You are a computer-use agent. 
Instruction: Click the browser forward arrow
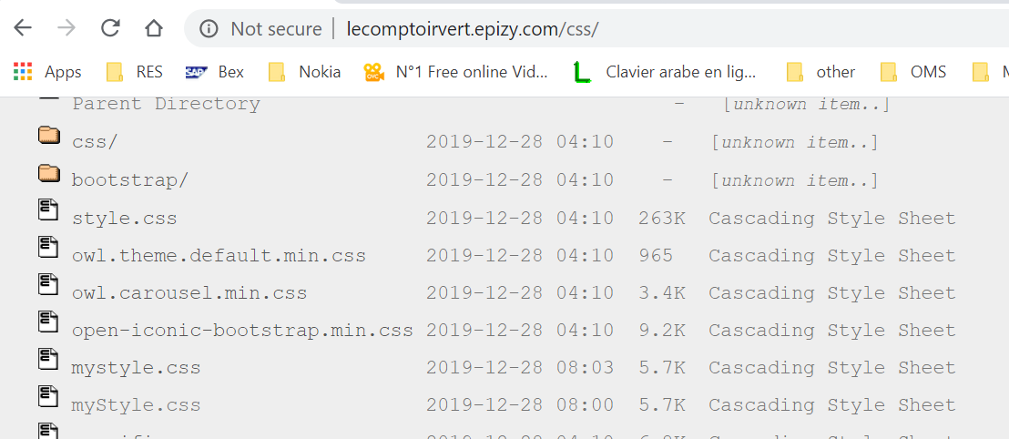pyautogui.click(x=66, y=27)
